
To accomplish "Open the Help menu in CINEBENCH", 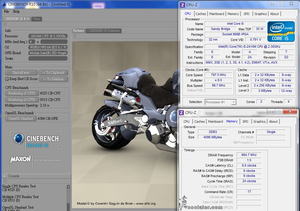I will [x=16, y=11].
